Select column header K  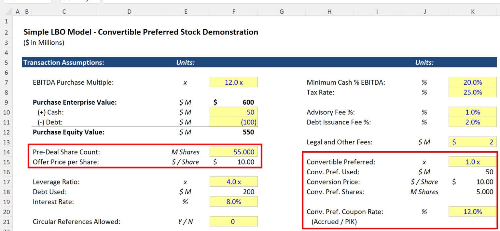(472, 11)
